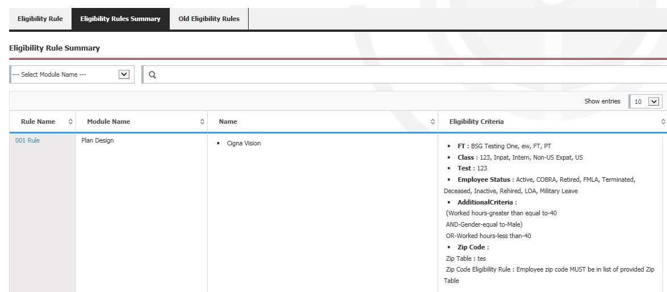Open the Select Module Name dropdown

click(x=72, y=74)
